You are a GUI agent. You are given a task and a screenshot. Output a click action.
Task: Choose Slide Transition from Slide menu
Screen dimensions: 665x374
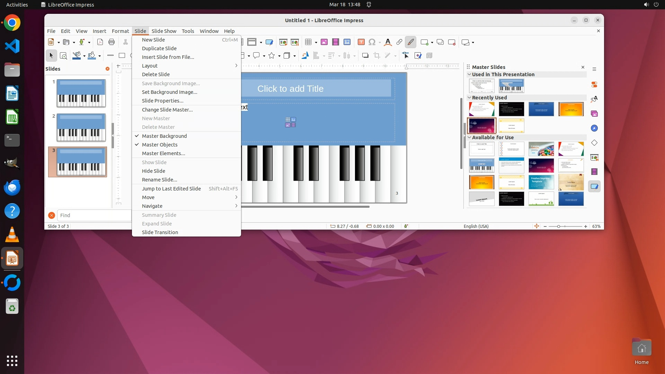point(160,232)
